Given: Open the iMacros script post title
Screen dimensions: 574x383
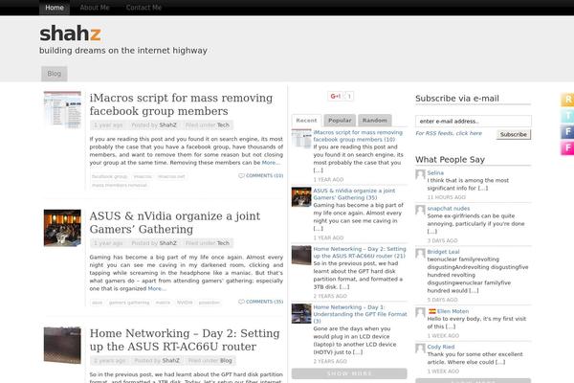Looking at the screenshot, I should pyautogui.click(x=181, y=104).
